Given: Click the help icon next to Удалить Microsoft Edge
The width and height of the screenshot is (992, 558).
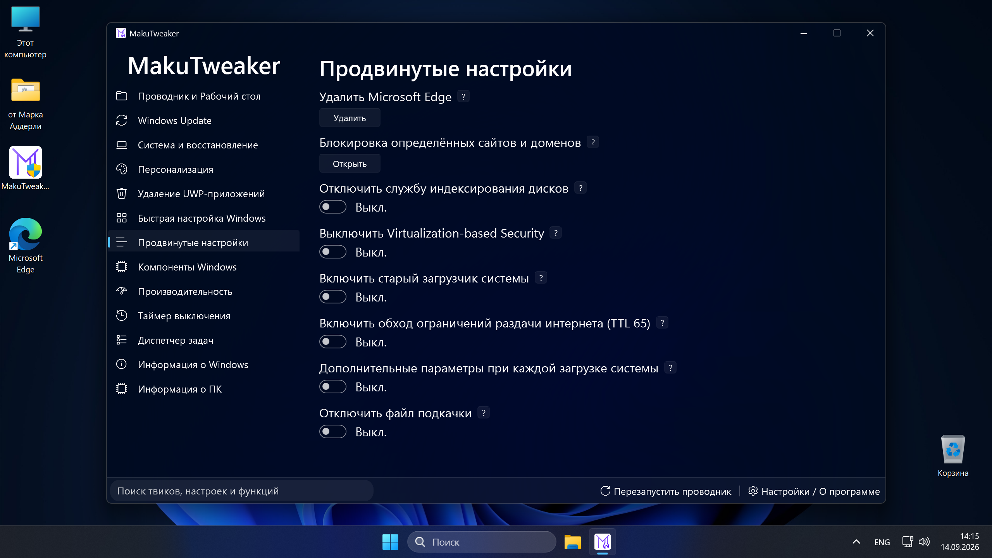Looking at the screenshot, I should click(x=463, y=96).
